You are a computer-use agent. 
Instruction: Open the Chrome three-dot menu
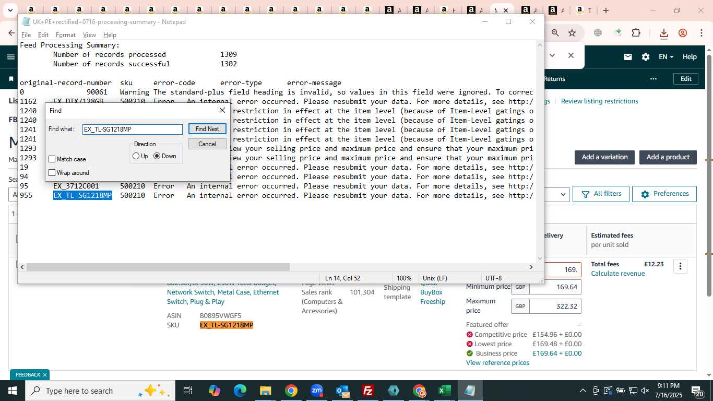point(702,33)
